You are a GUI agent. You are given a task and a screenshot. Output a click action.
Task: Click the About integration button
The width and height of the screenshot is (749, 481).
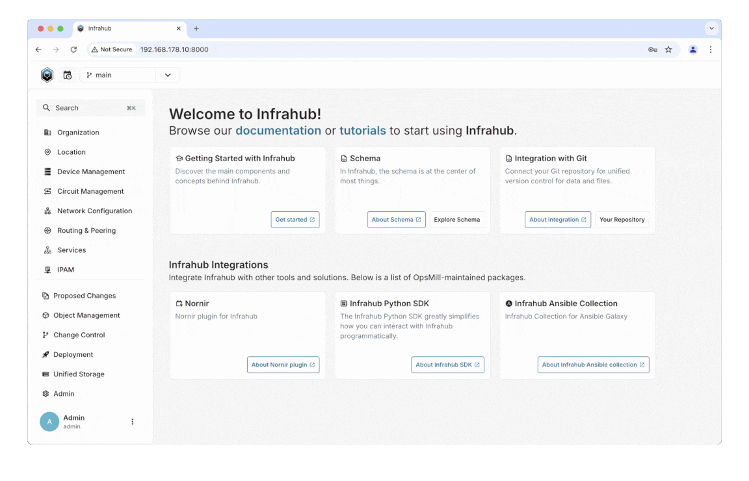pos(557,220)
